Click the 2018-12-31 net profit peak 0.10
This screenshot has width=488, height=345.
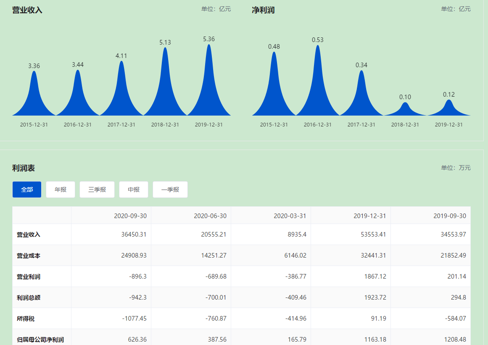pyautogui.click(x=405, y=109)
